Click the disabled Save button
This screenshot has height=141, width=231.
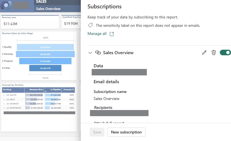[x=97, y=132]
